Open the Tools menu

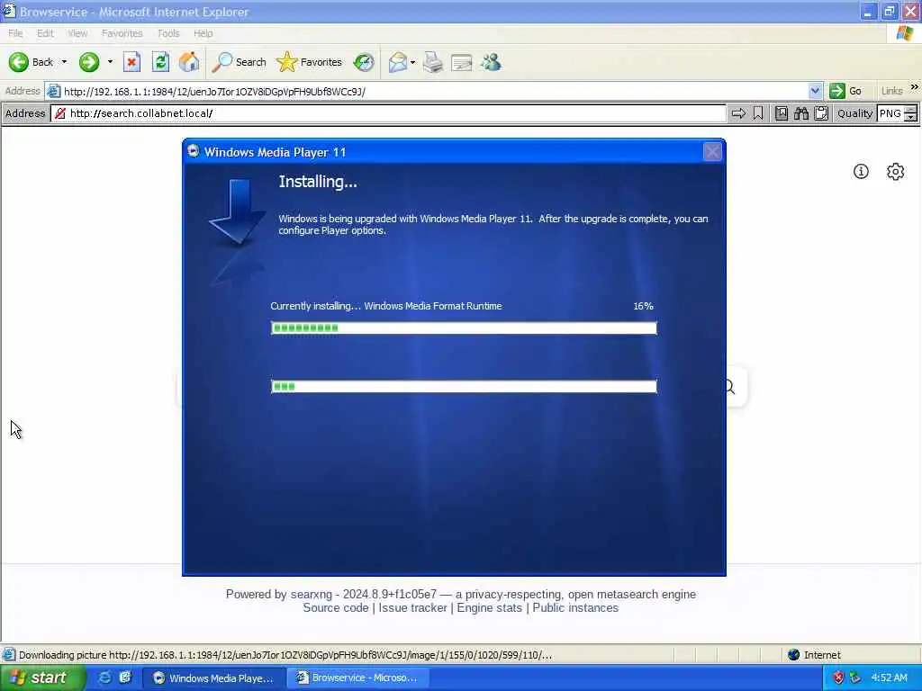pyautogui.click(x=168, y=33)
